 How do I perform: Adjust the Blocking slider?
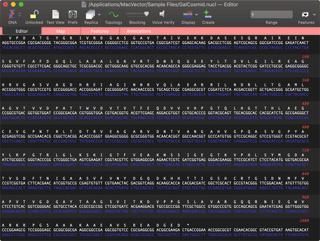pos(138,14)
